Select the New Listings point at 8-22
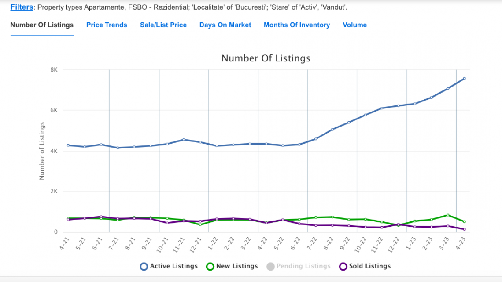Screen dimensions: 502x282 pyautogui.click(x=332, y=217)
